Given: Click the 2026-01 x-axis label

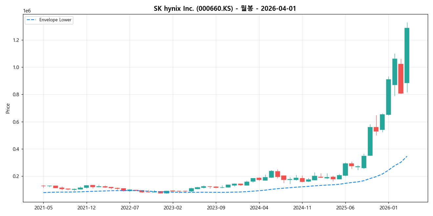Looking at the screenshot, I should (388, 207).
